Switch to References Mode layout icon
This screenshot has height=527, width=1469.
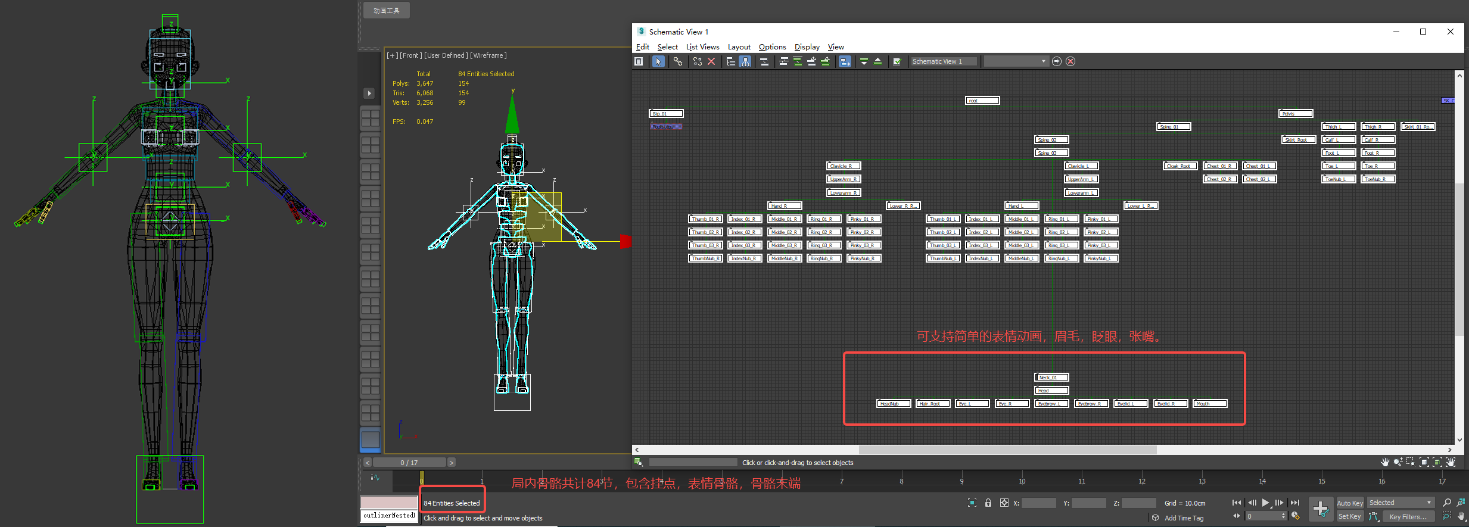[745, 61]
